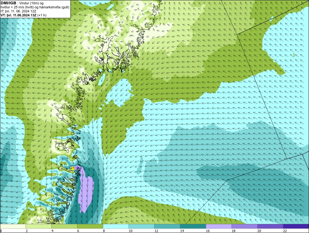The height and width of the screenshot is (233, 309).
Task: Click the legend scale label "0"
Action: (1, 231)
